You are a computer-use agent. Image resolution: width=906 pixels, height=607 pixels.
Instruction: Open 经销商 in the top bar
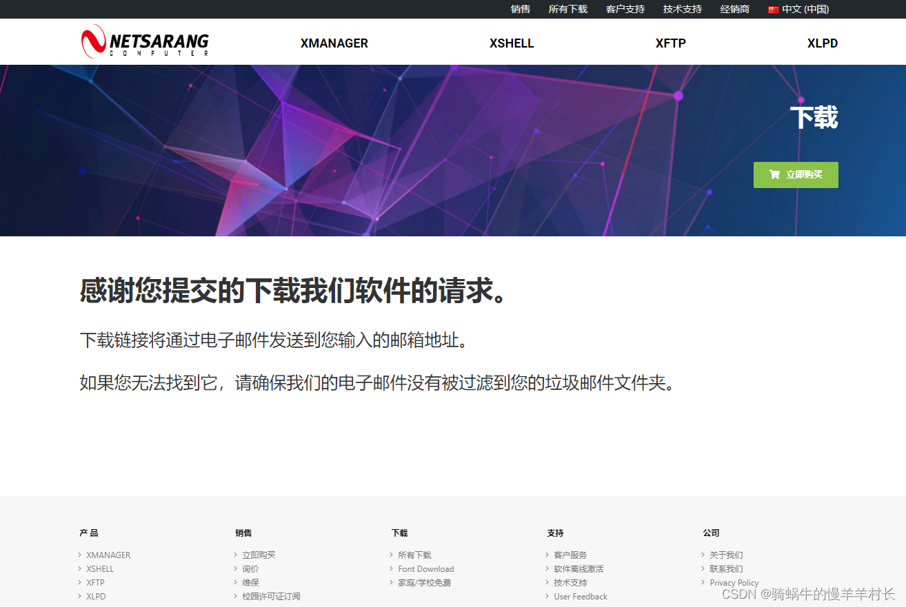coord(735,9)
